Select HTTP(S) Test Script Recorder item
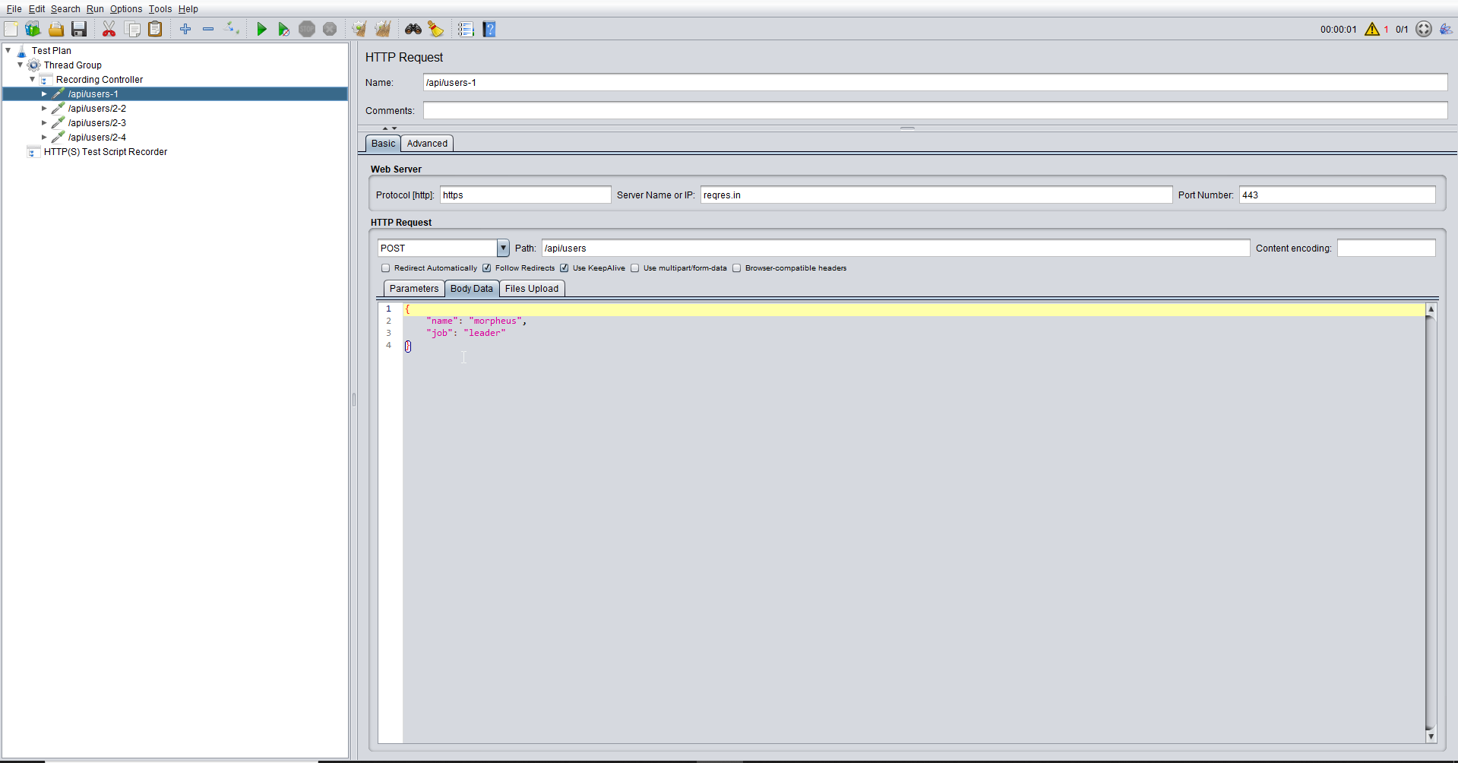The height and width of the screenshot is (763, 1458). [105, 152]
